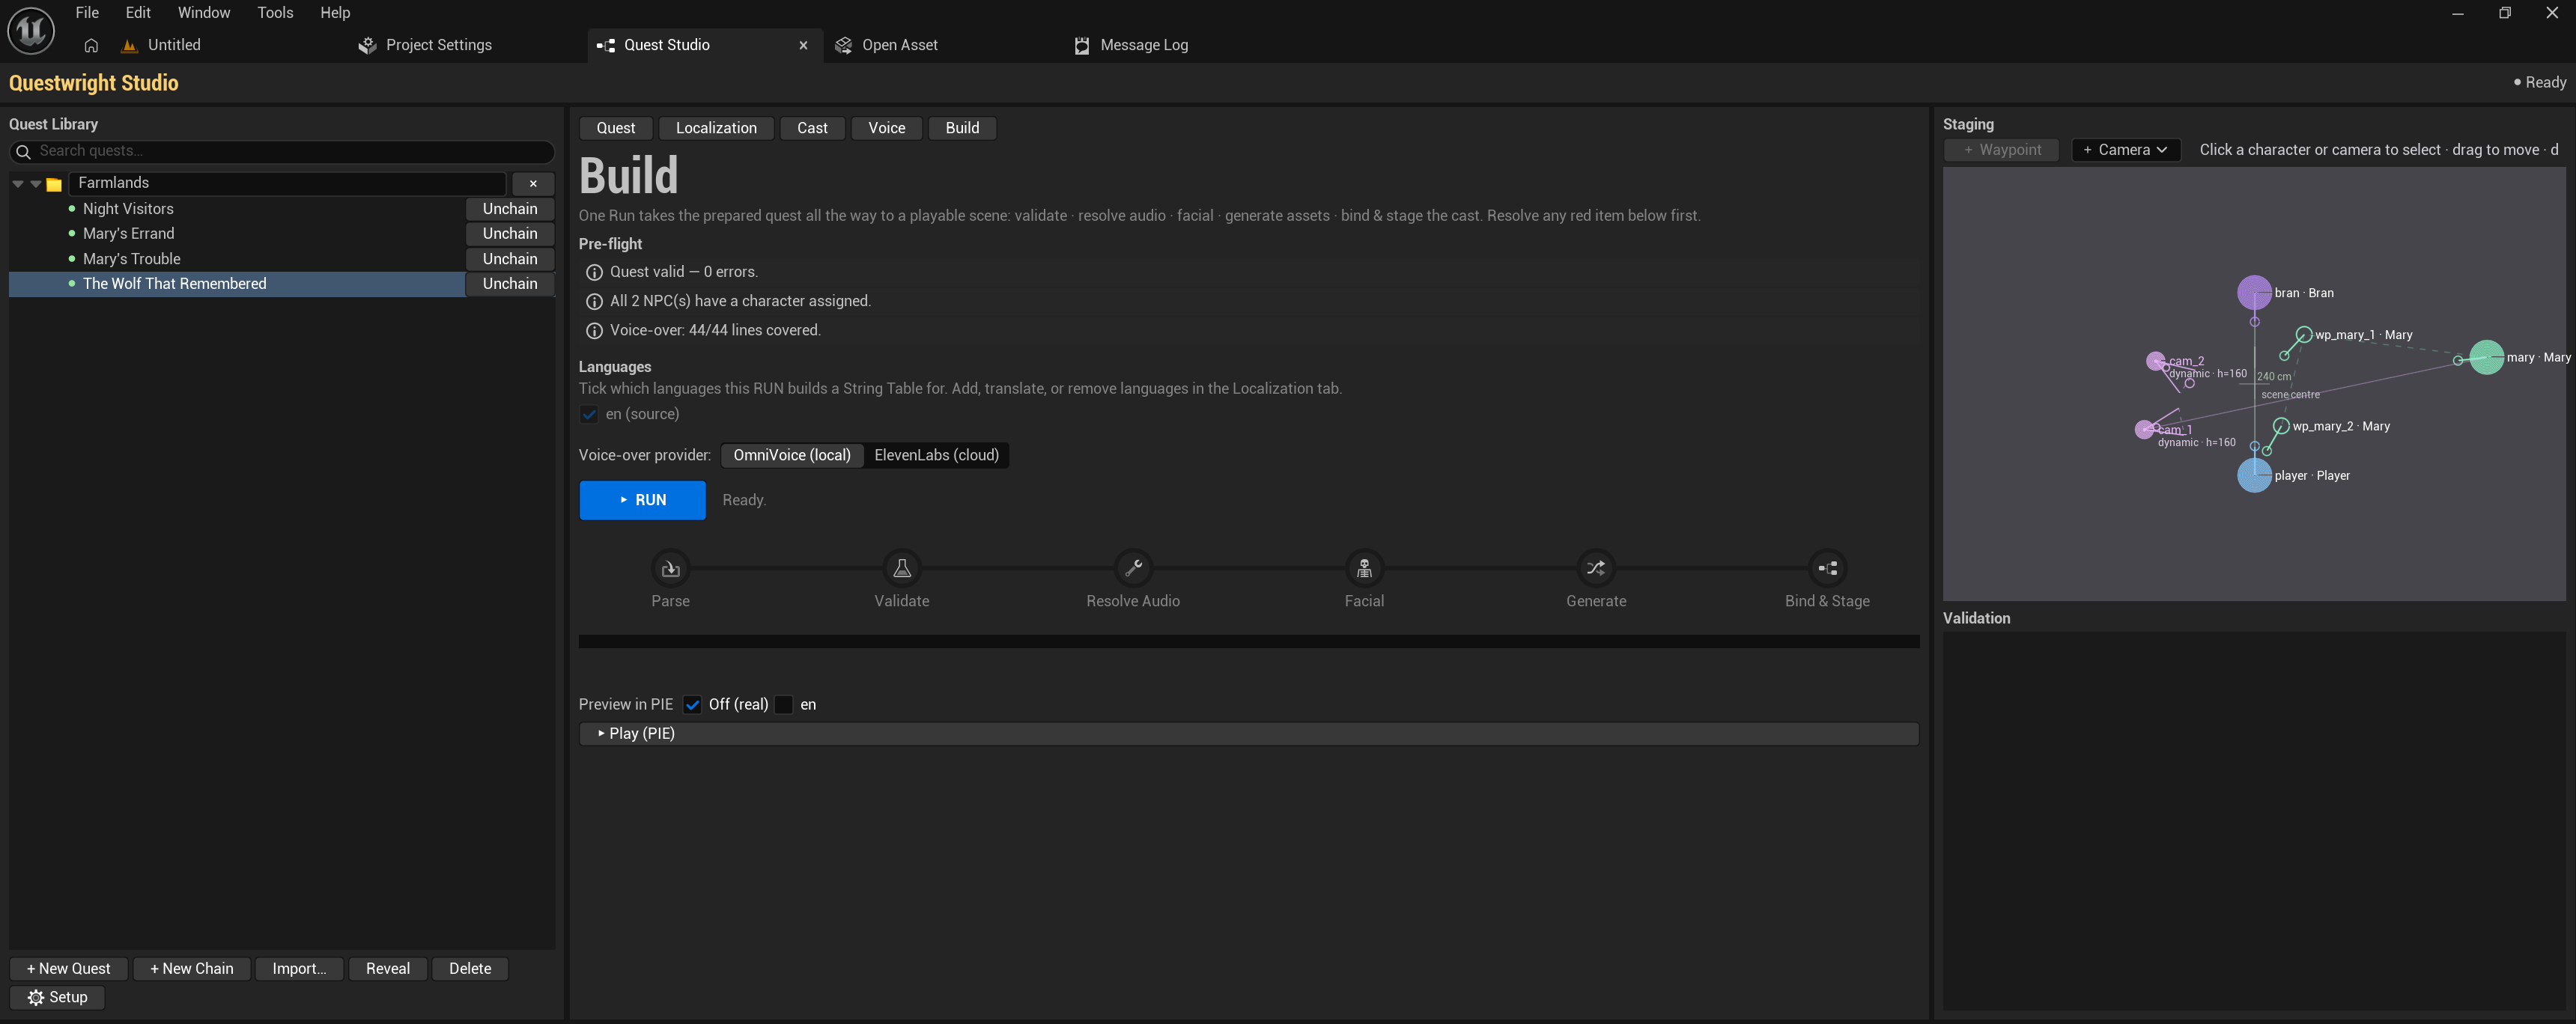Viewport: 2576px width, 1024px height.
Task: Click the Resolve Audio wrench icon
Action: point(1133,568)
